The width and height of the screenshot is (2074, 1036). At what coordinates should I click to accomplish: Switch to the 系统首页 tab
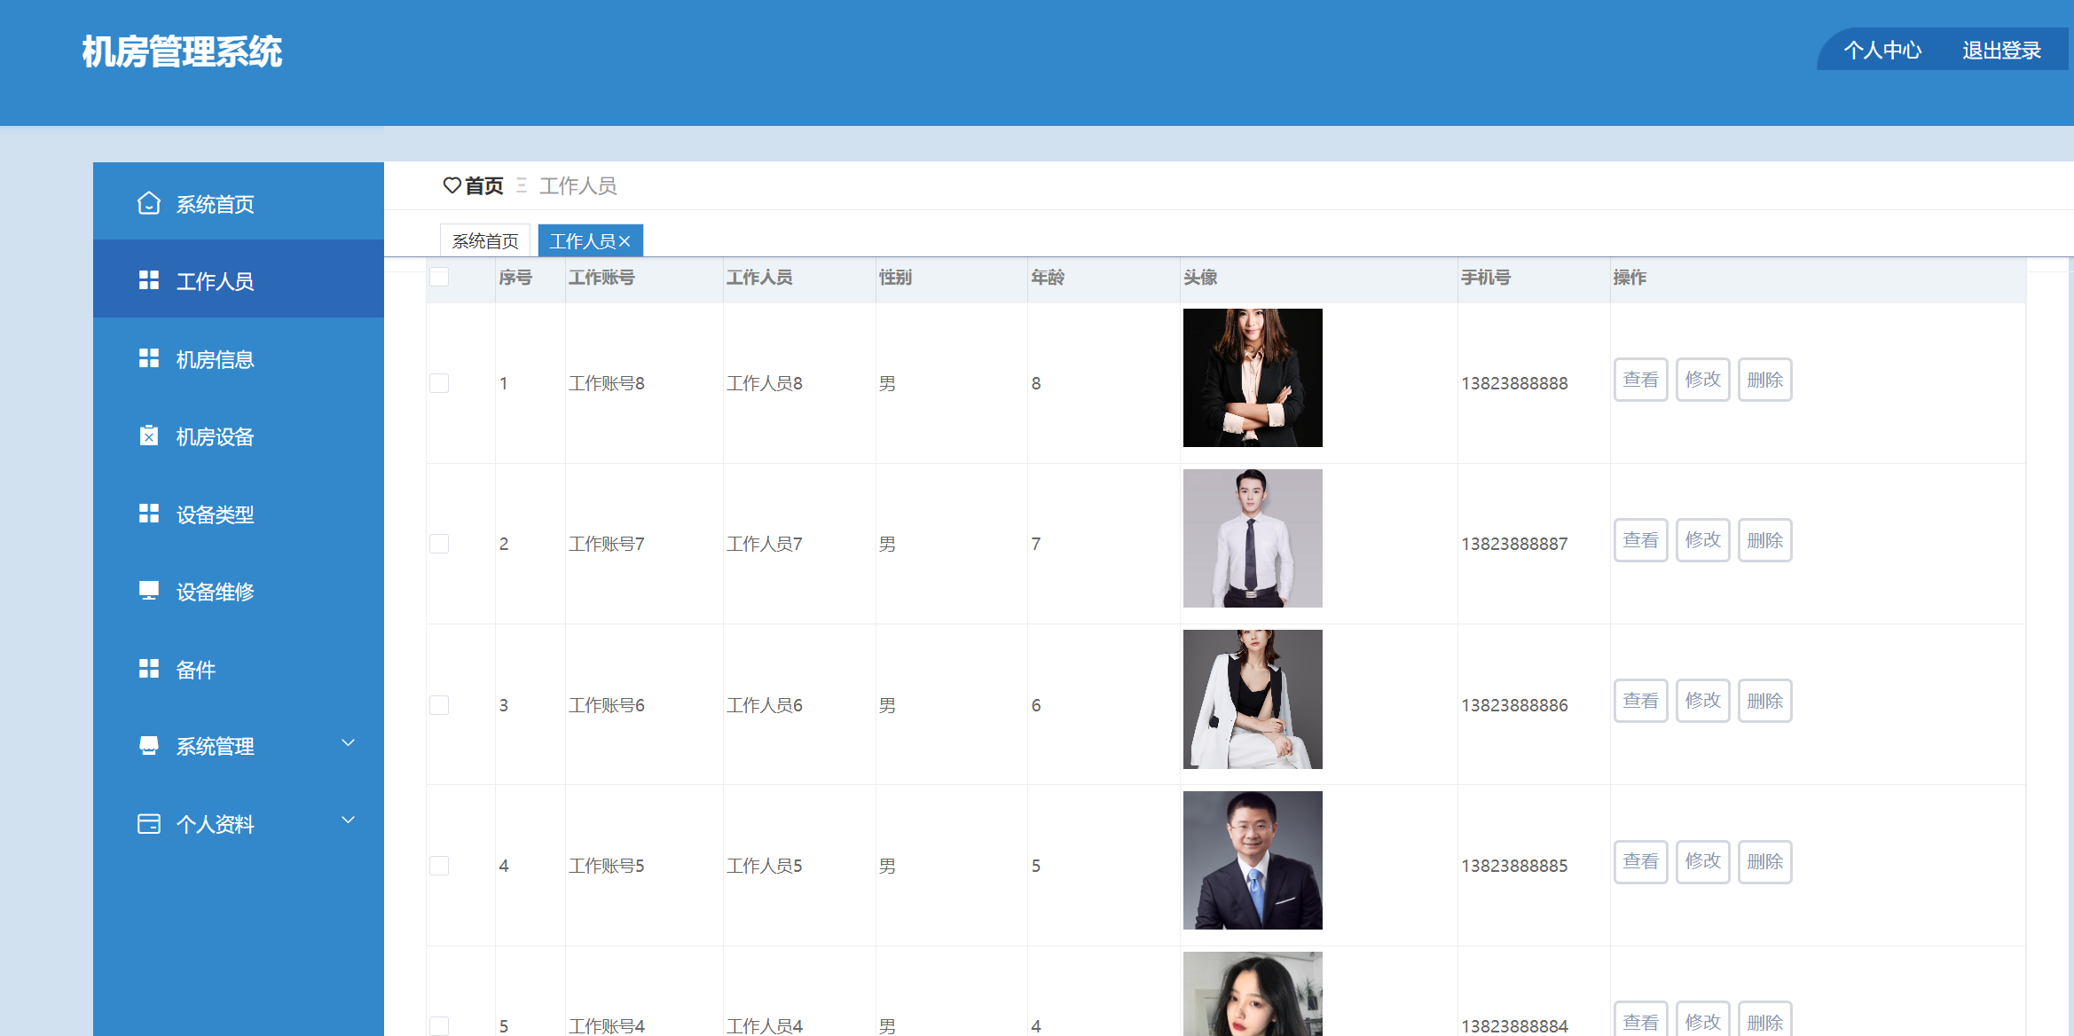(485, 241)
